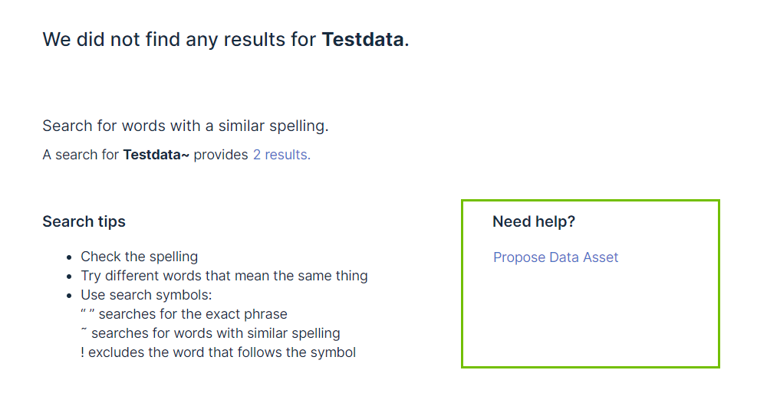Click the quotation marks search symbol

pos(87,314)
